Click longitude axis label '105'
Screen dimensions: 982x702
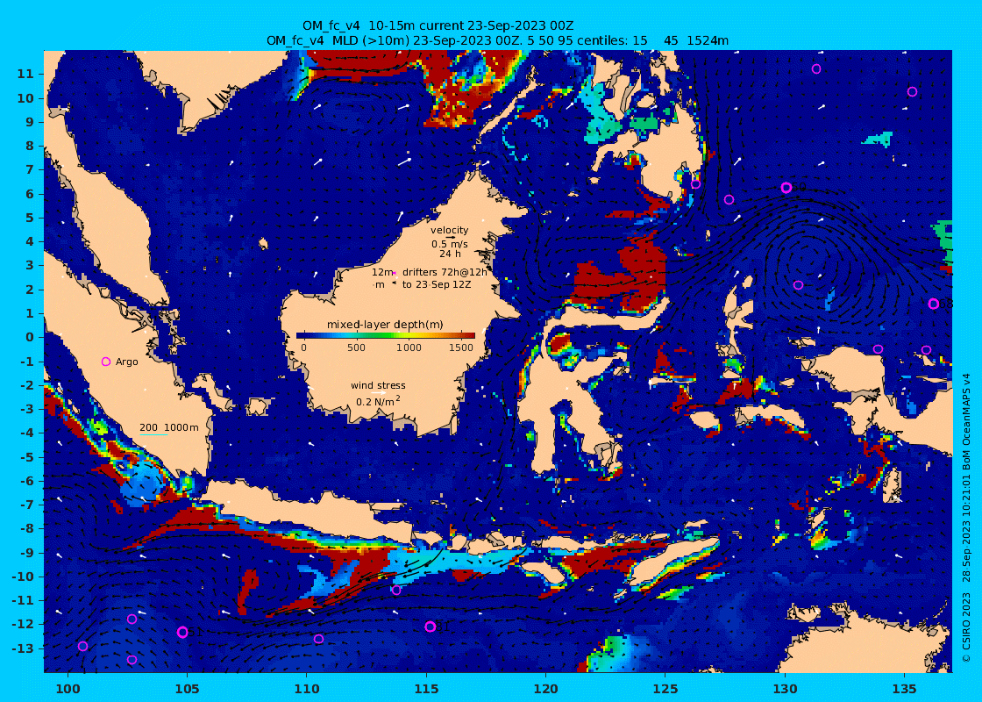[188, 689]
